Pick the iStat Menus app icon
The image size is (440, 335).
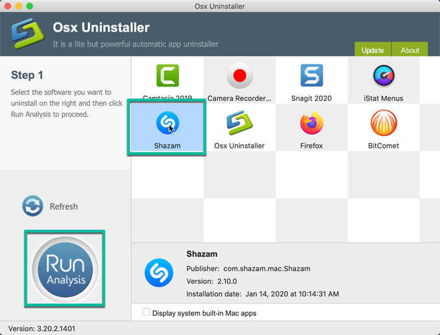(x=383, y=76)
